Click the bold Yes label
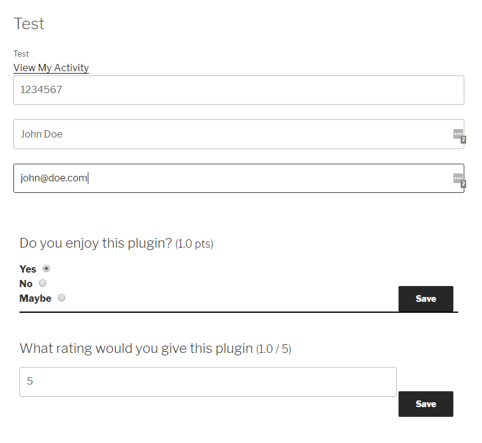The image size is (482, 443). coord(27,269)
